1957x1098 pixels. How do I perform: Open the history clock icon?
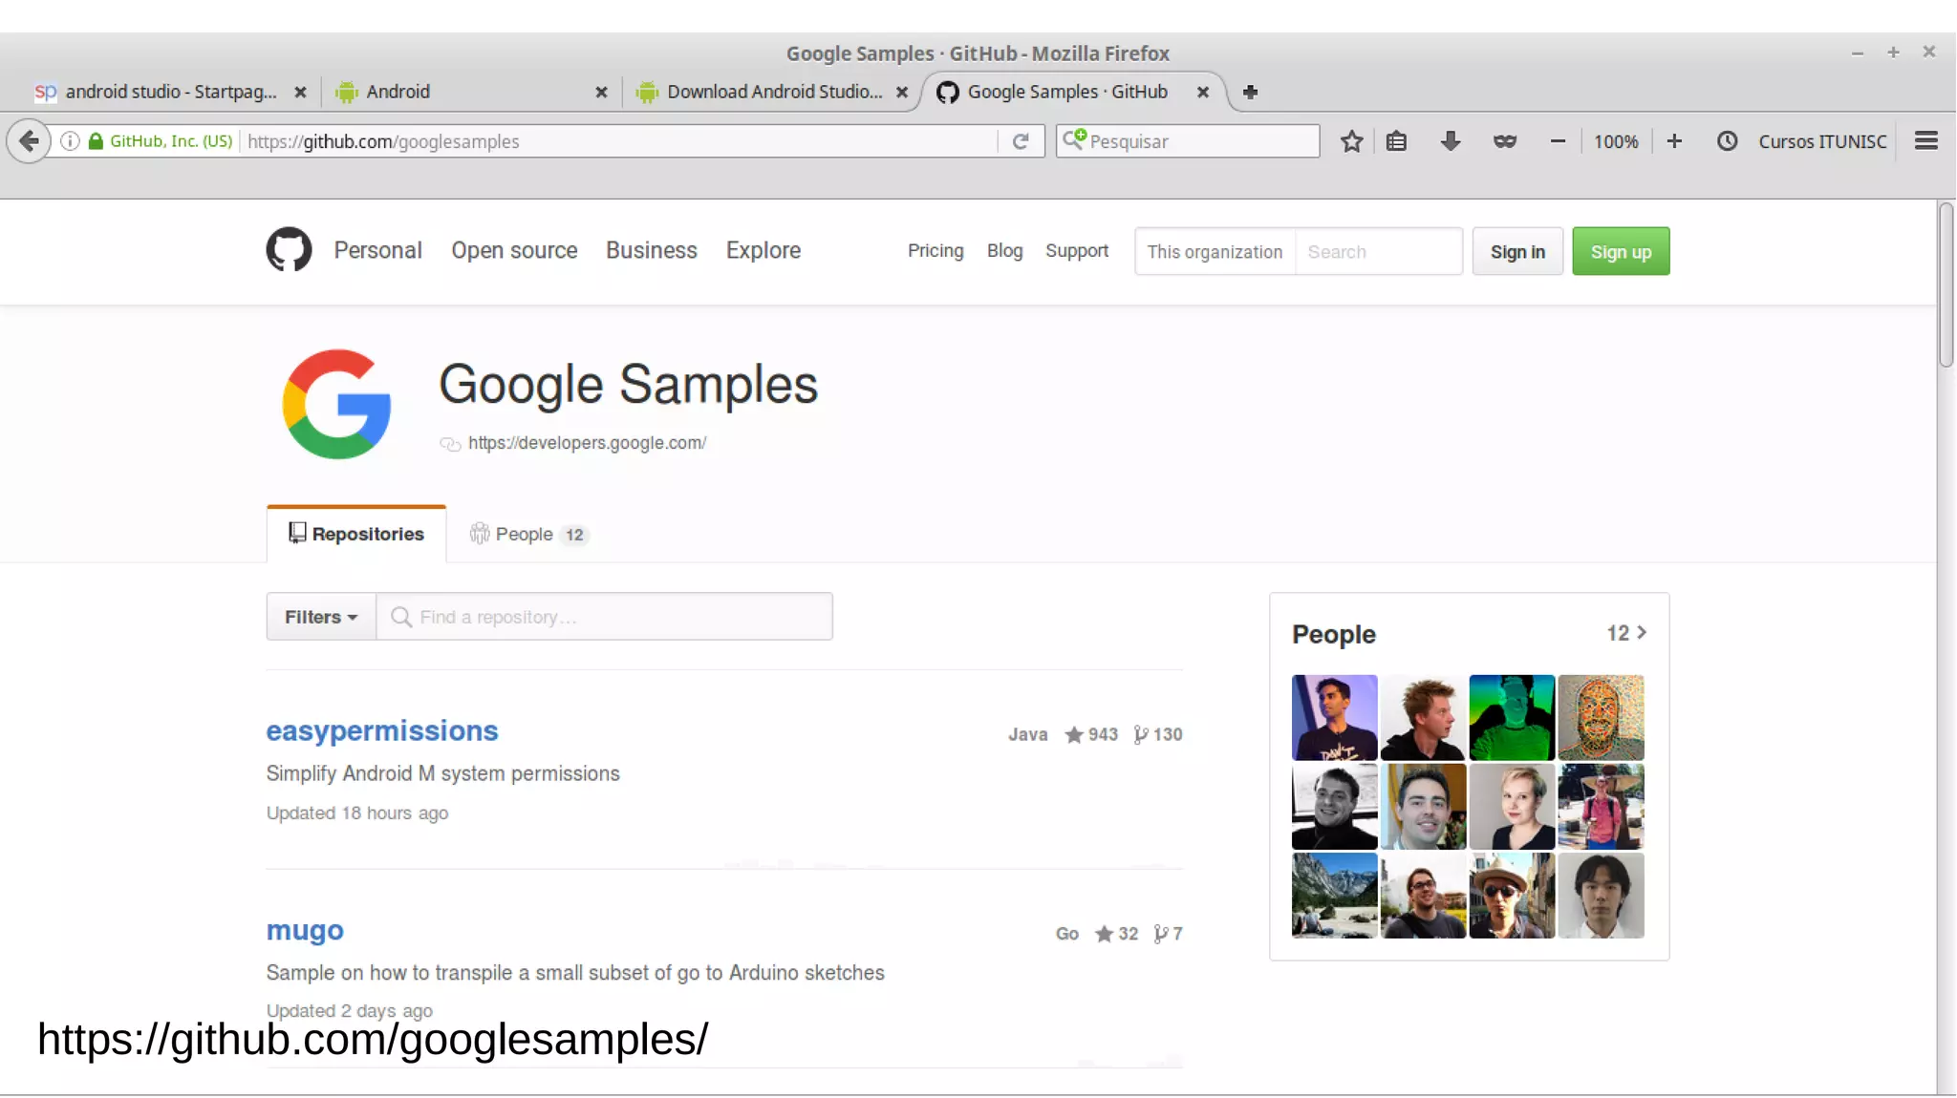1727,141
